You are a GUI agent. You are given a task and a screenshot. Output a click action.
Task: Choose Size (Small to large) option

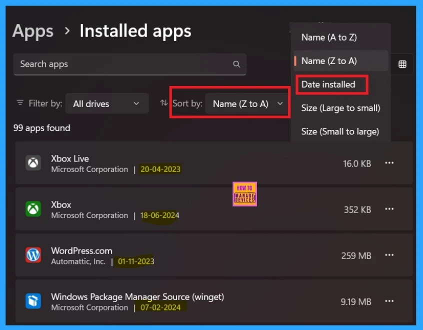(340, 131)
